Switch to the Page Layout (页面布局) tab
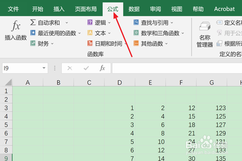This screenshot has height=161, width=242. tap(86, 9)
